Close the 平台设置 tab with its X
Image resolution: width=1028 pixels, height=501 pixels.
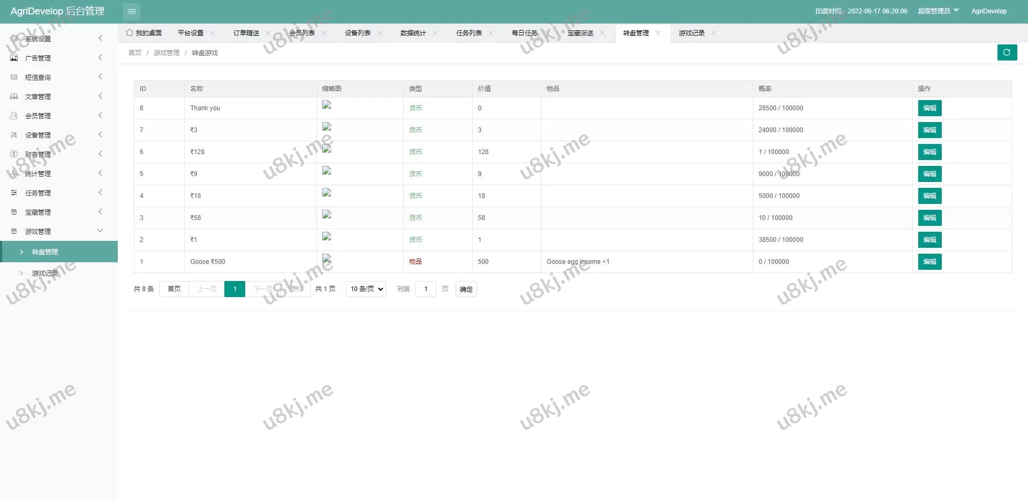pos(213,33)
